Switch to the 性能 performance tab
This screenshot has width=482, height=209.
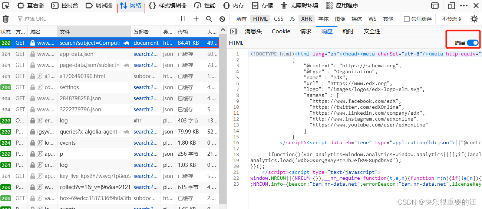(205, 6)
